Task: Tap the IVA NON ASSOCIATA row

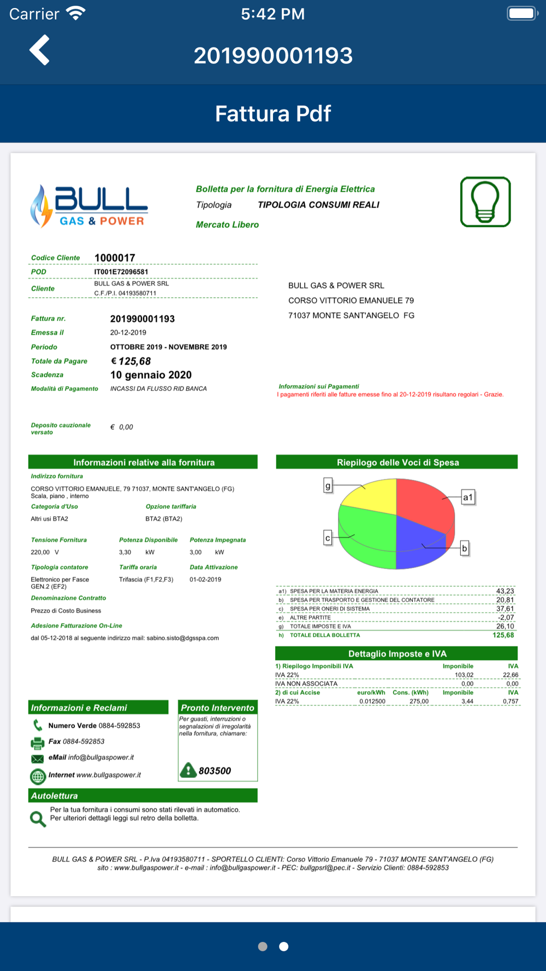Action: click(x=397, y=684)
